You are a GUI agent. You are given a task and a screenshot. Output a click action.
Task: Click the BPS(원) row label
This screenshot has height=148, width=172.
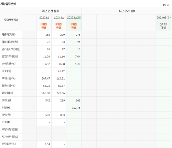(x=6, y=115)
